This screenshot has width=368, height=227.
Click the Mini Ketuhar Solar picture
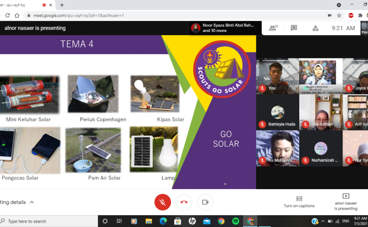(29, 95)
